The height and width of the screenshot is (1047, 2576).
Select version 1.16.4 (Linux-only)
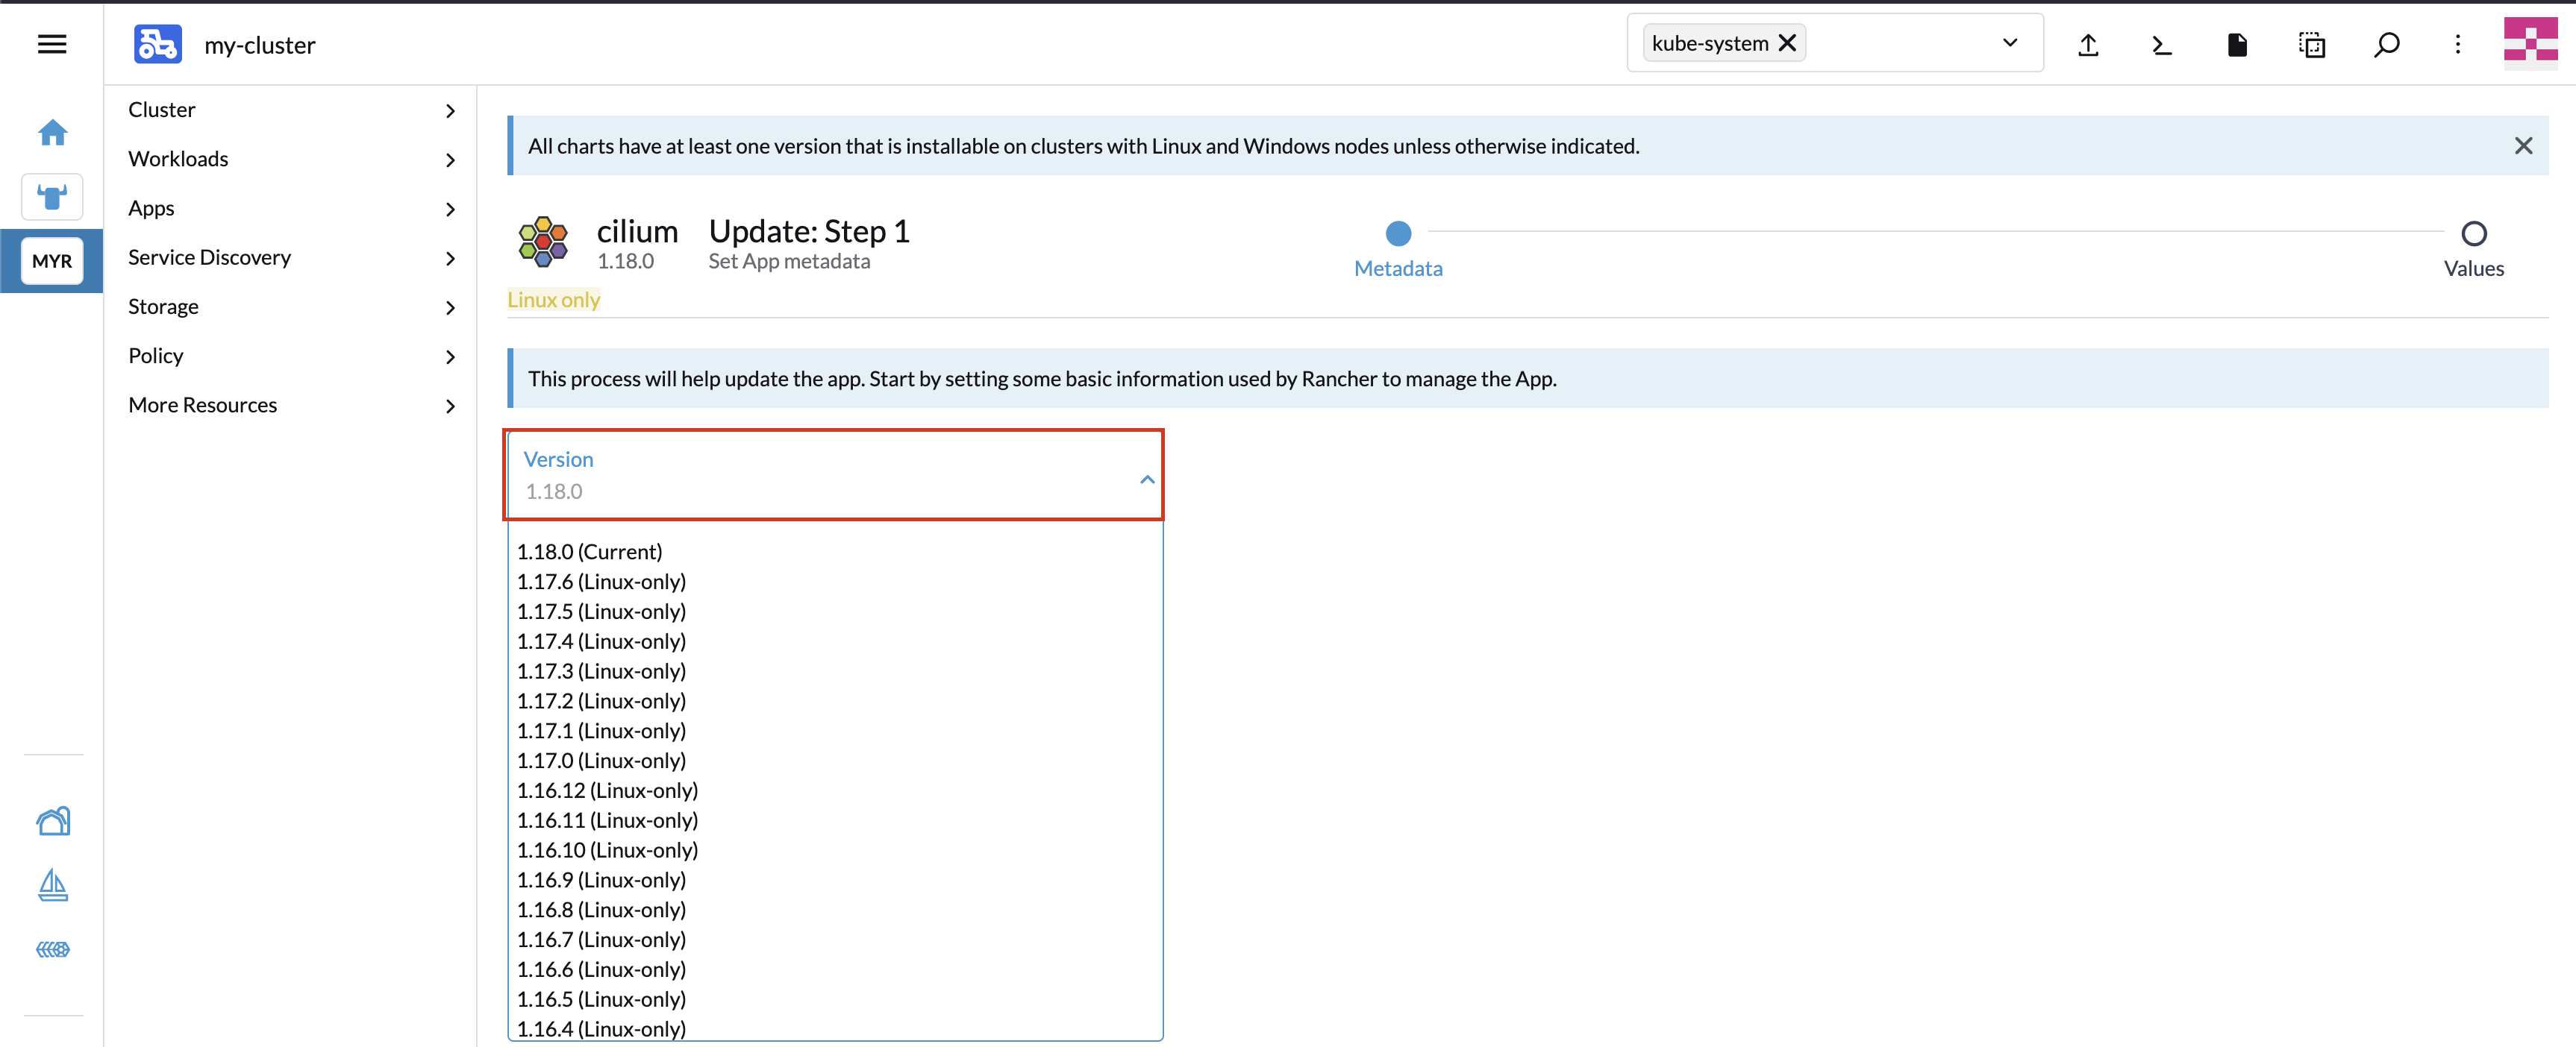(x=835, y=1028)
